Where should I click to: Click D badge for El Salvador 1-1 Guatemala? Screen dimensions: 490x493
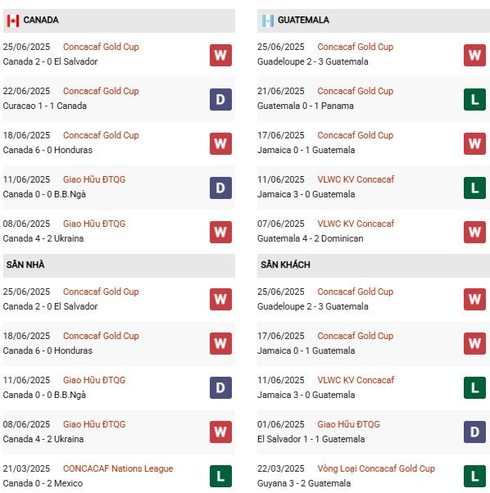pos(474,432)
